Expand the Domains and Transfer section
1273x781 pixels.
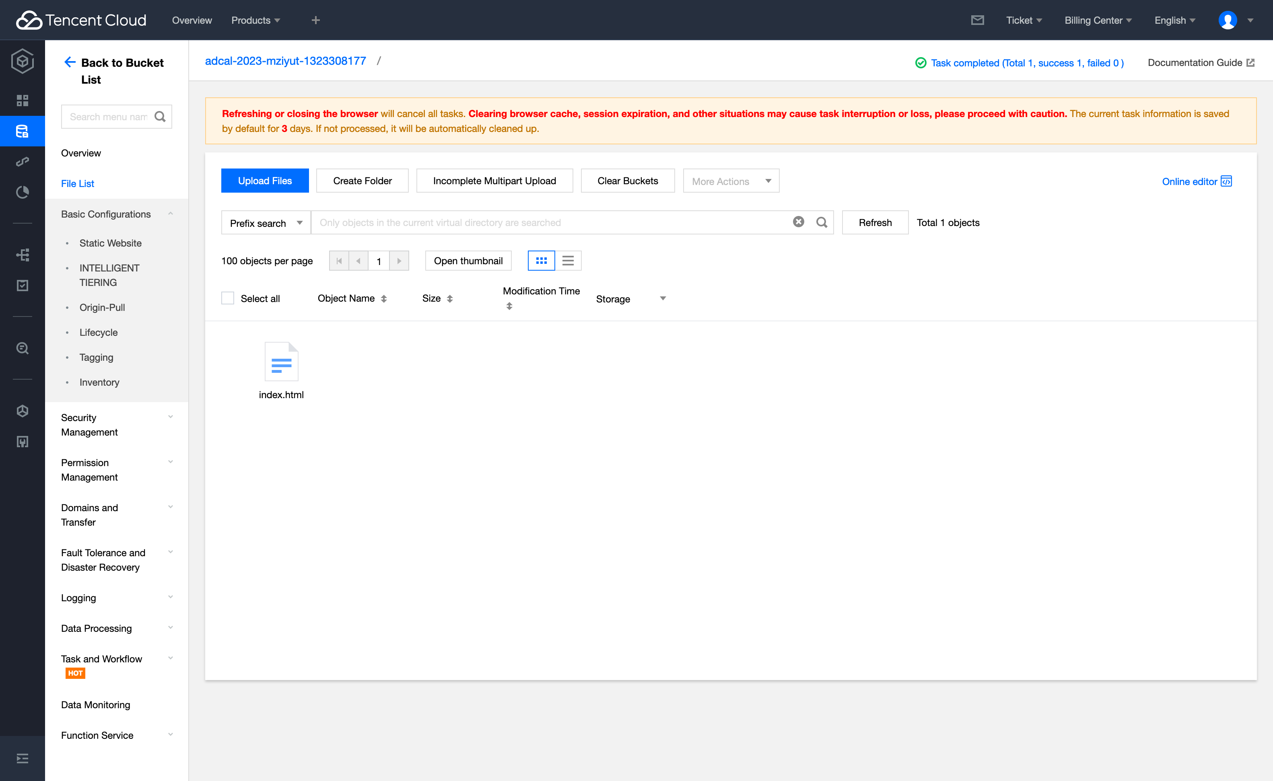pyautogui.click(x=171, y=507)
